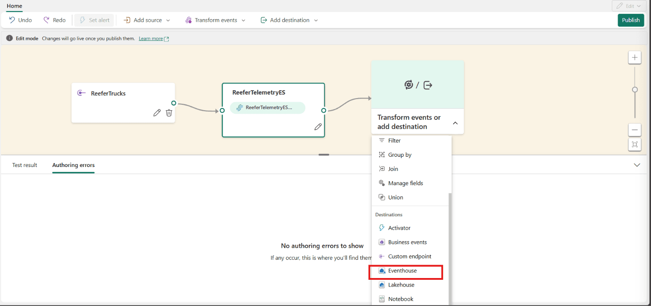This screenshot has width=651, height=306.
Task: Click the Set alert button
Action: pos(94,20)
